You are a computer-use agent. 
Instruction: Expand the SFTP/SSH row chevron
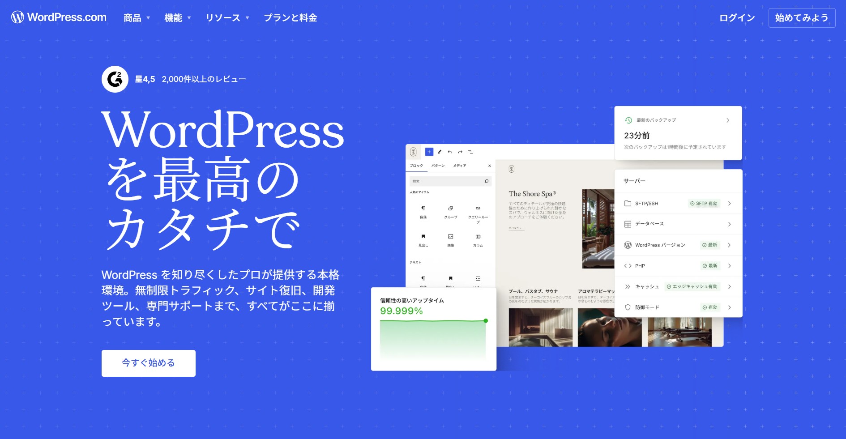pos(730,204)
